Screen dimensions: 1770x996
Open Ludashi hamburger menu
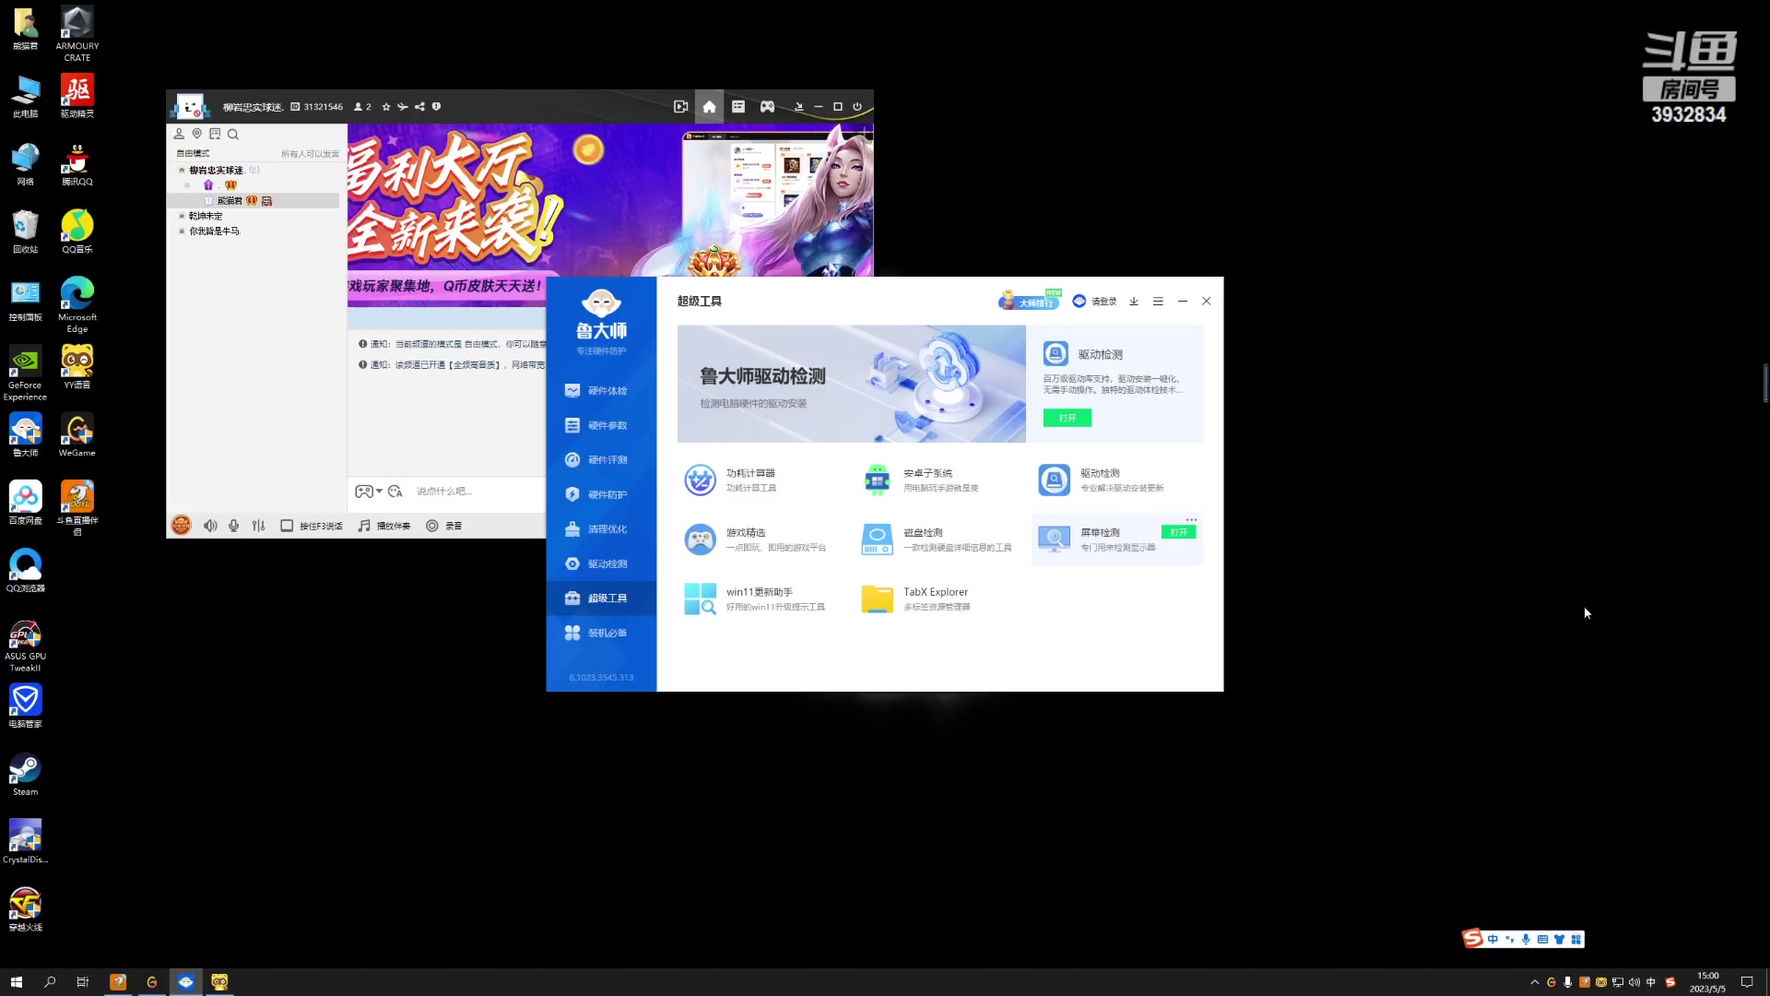1158,302
